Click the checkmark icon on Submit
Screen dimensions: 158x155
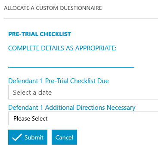click(17, 137)
